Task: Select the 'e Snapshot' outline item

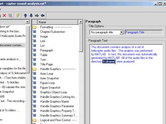Action: pos(7,92)
